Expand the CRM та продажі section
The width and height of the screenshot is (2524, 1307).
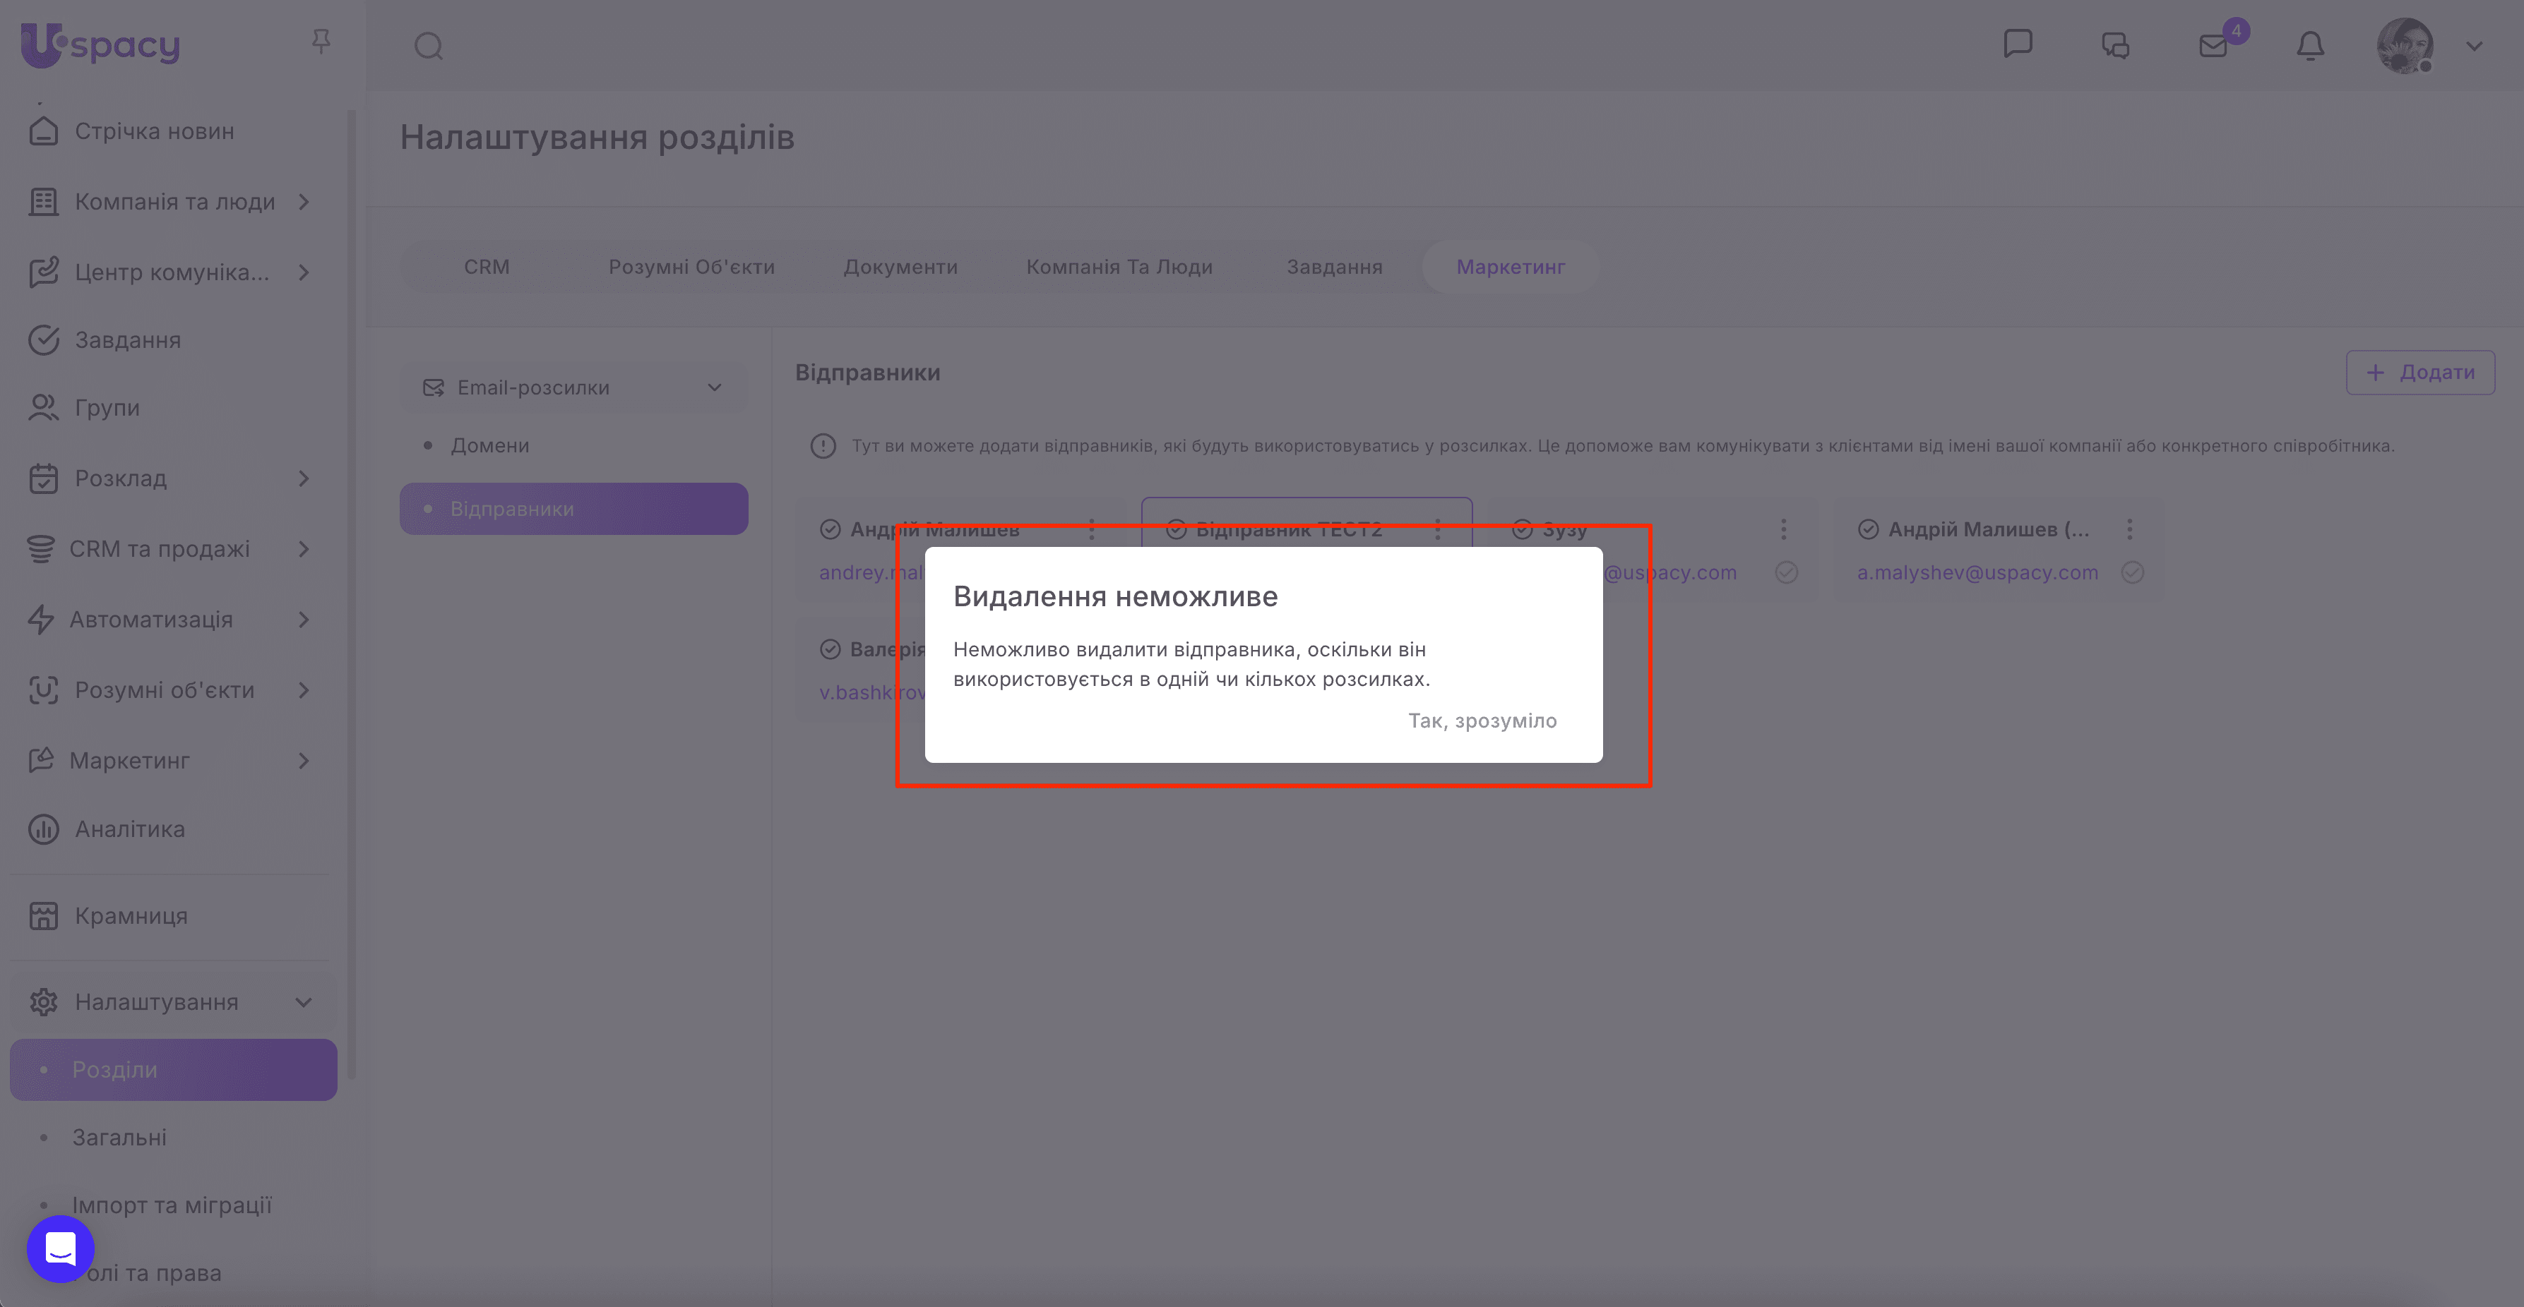pos(303,549)
